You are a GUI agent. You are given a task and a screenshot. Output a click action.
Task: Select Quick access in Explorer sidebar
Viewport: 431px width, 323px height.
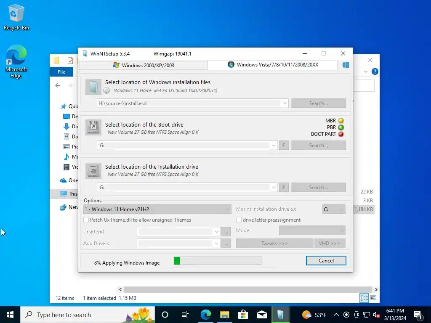(x=69, y=106)
